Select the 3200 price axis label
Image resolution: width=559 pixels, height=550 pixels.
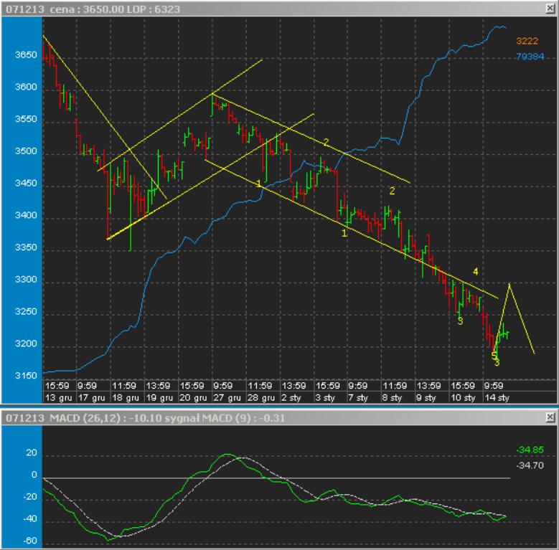click(26, 343)
